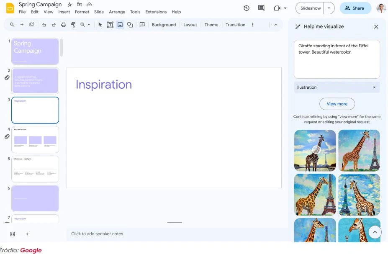
Task: Switch to grid view of slides
Action: click(13, 234)
